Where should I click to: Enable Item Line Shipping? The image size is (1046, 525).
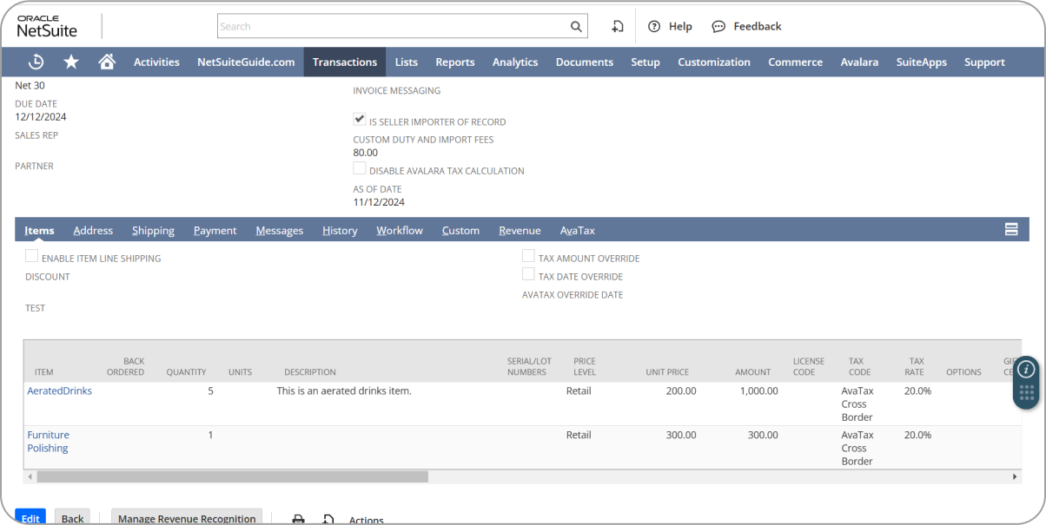[x=31, y=255]
